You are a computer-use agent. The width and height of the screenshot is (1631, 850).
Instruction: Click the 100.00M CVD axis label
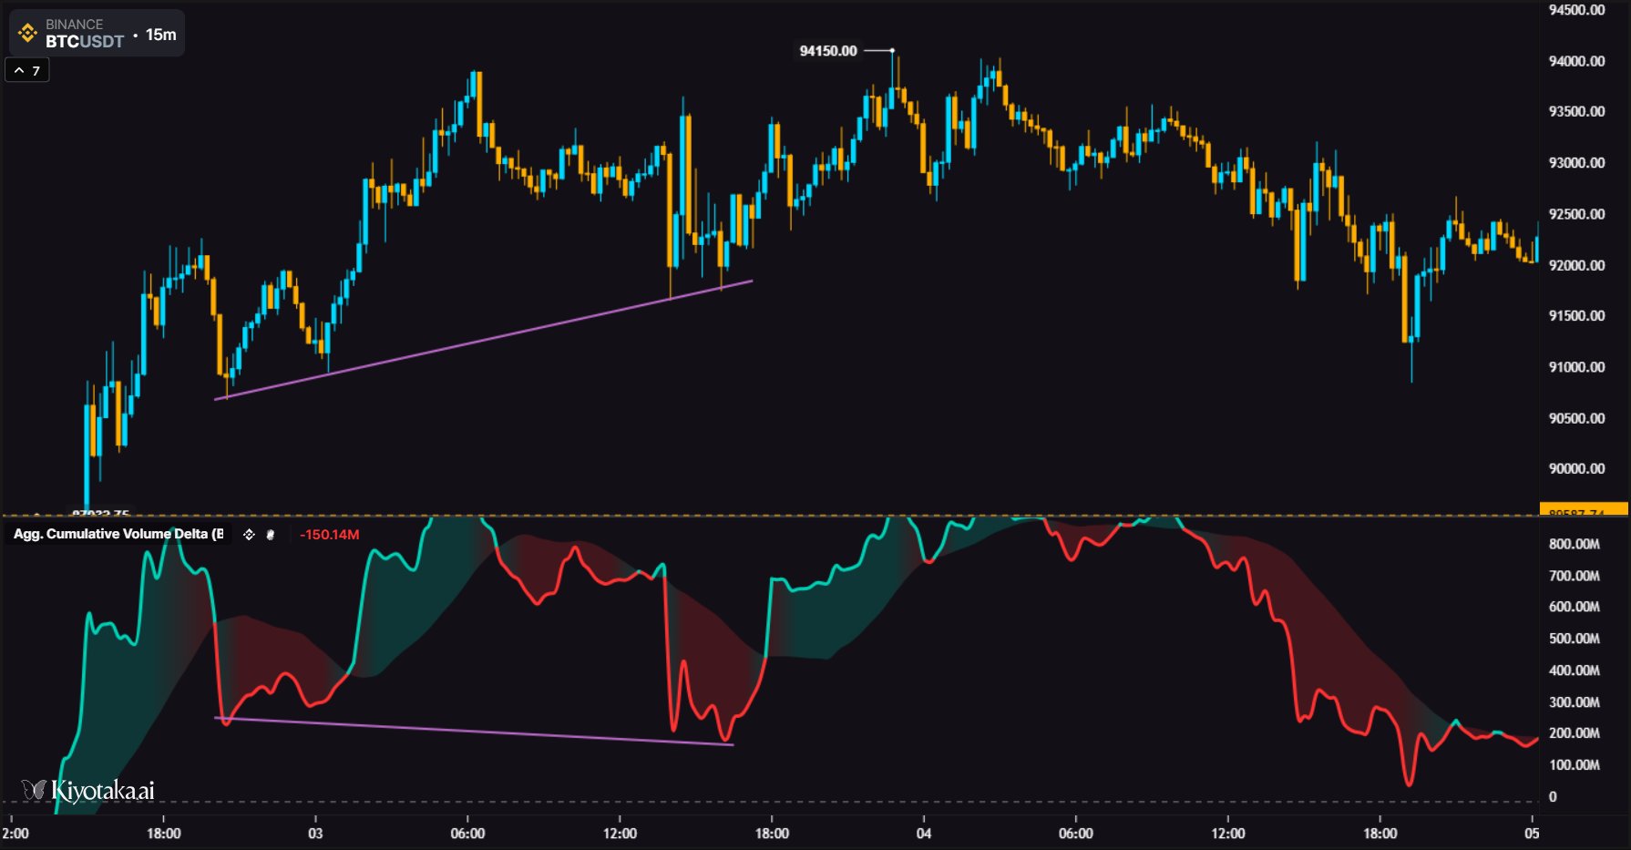tap(1575, 765)
